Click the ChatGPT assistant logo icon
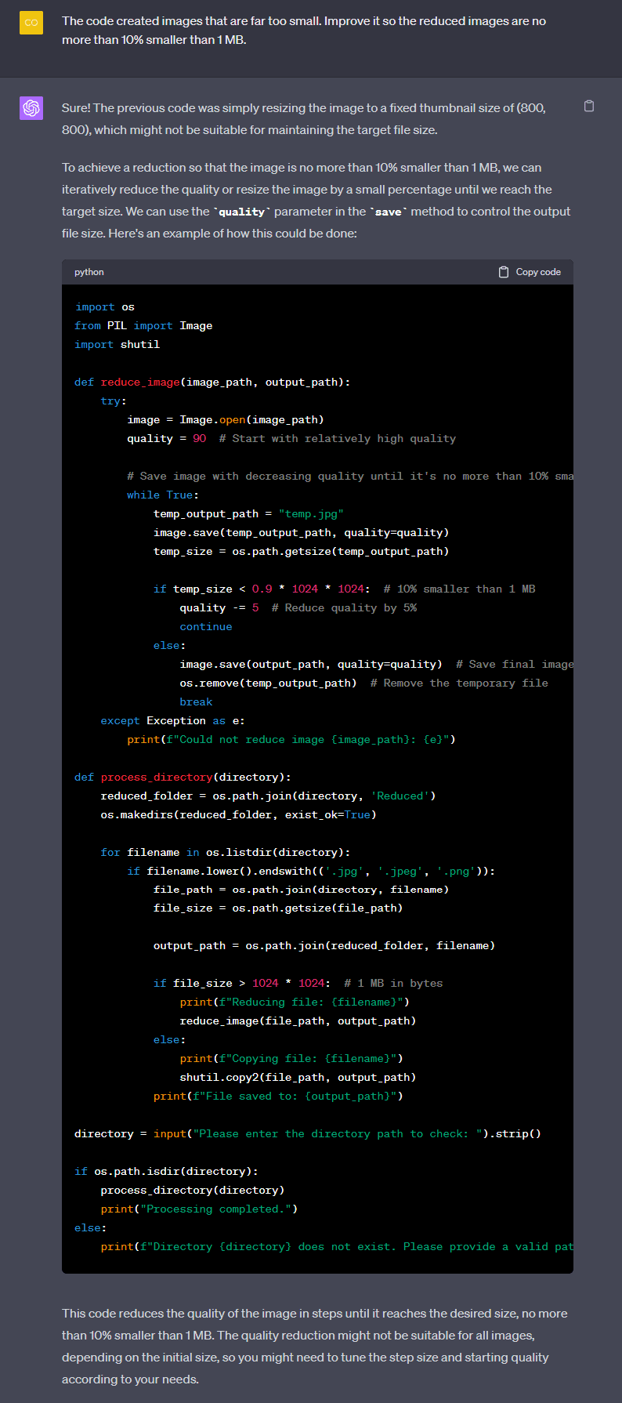 pyautogui.click(x=31, y=108)
